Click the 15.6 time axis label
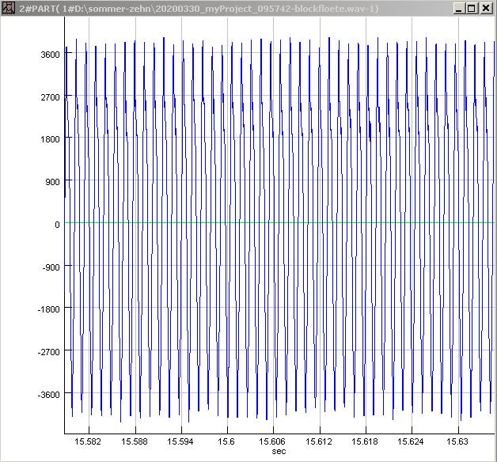497x462 pixels. [226, 441]
